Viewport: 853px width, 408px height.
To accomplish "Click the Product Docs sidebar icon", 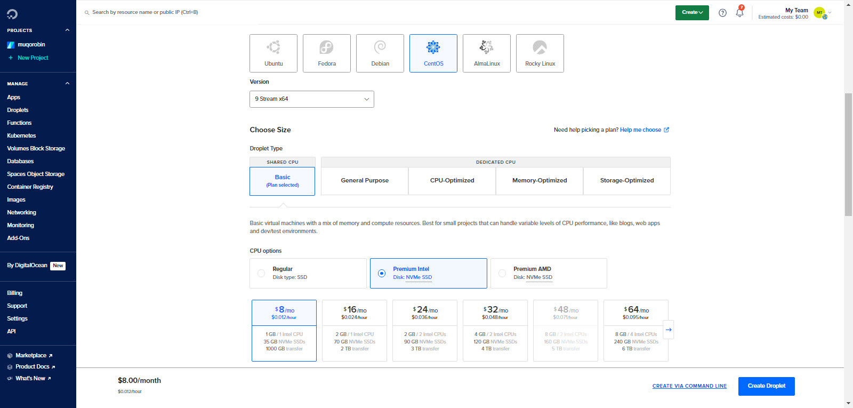I will point(10,367).
